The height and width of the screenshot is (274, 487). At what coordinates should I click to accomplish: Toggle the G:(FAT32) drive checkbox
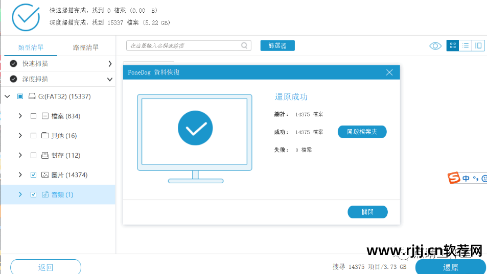[x=20, y=96]
